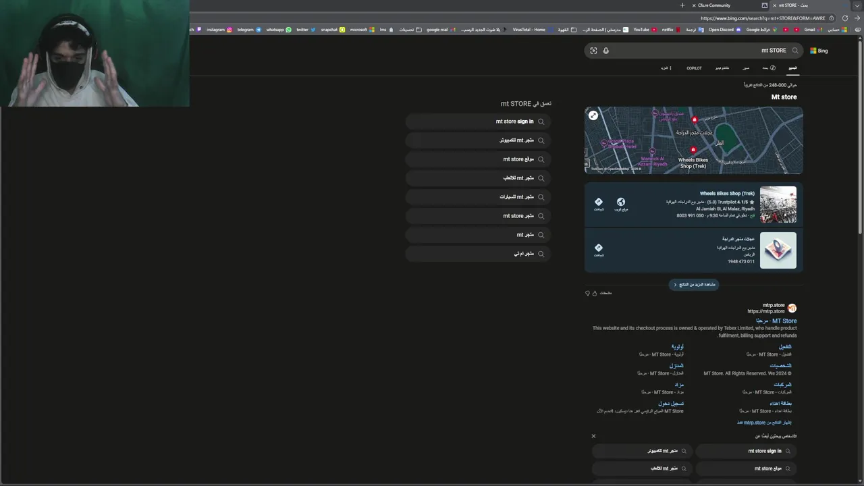
Task: Open new browser tab
Action: 682,5
